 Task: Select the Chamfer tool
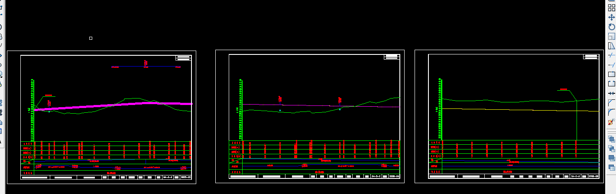tap(612, 103)
